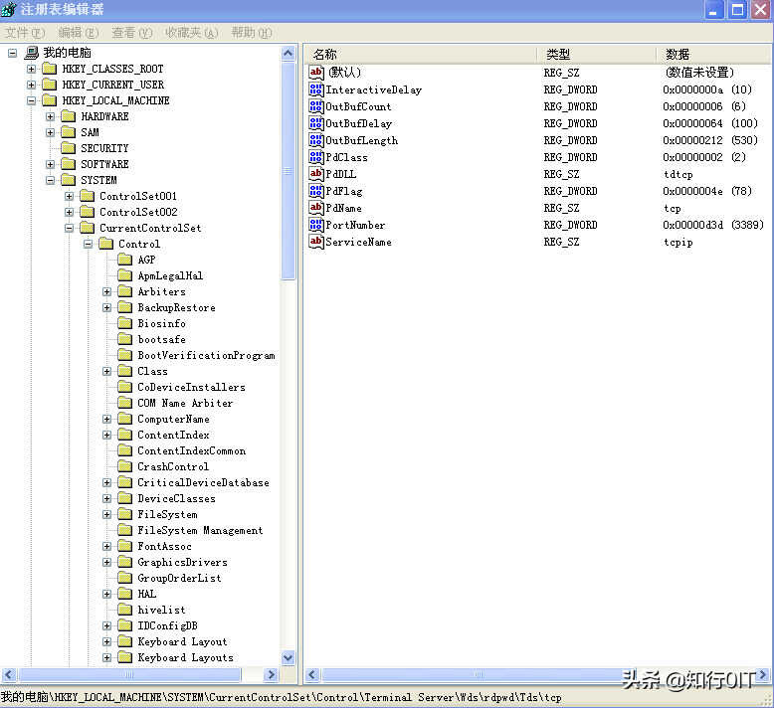Screen dimensions: 774x708
Task: Click the PdName string icon
Action: pyautogui.click(x=316, y=208)
